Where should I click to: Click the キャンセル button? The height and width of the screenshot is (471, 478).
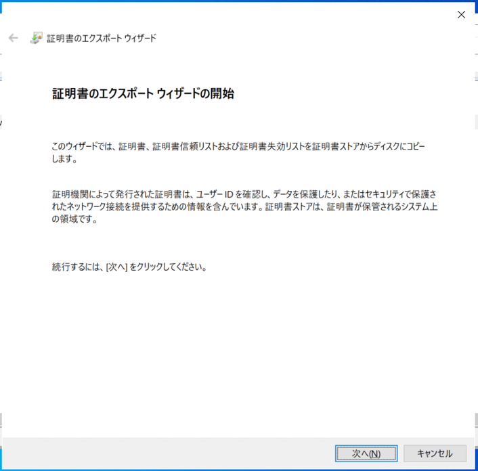click(435, 453)
